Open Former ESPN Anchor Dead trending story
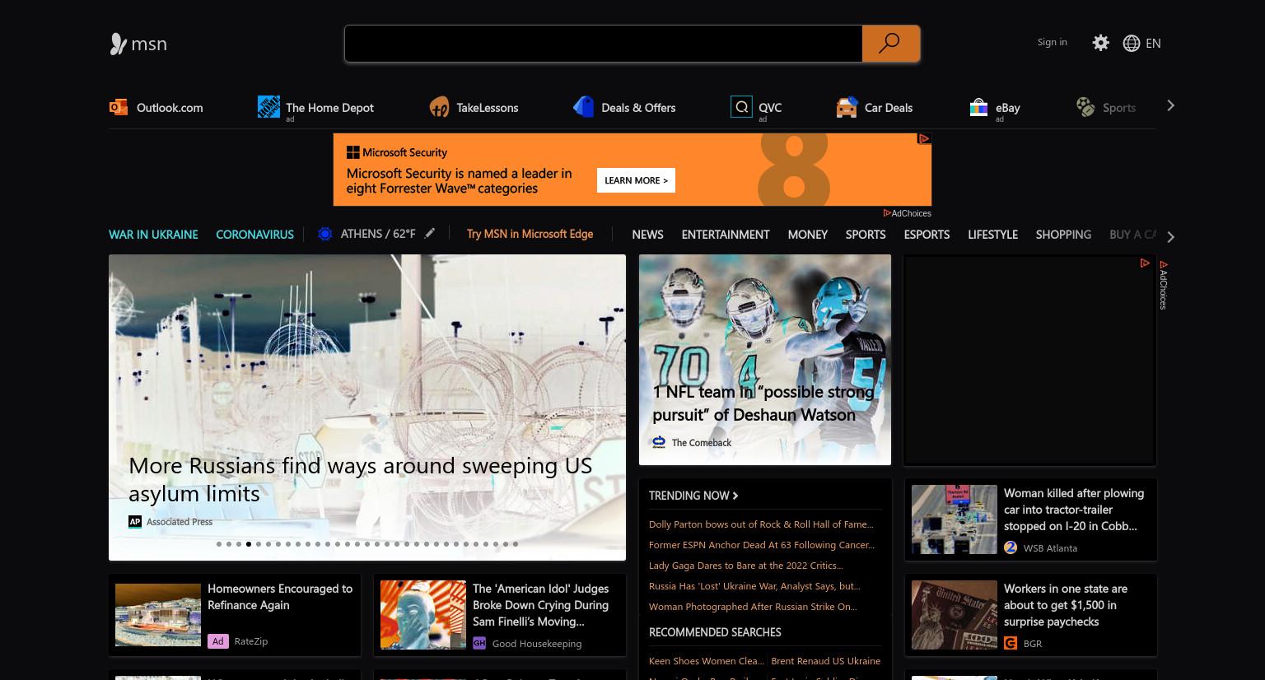Screen dimensions: 1265x680 [762, 545]
